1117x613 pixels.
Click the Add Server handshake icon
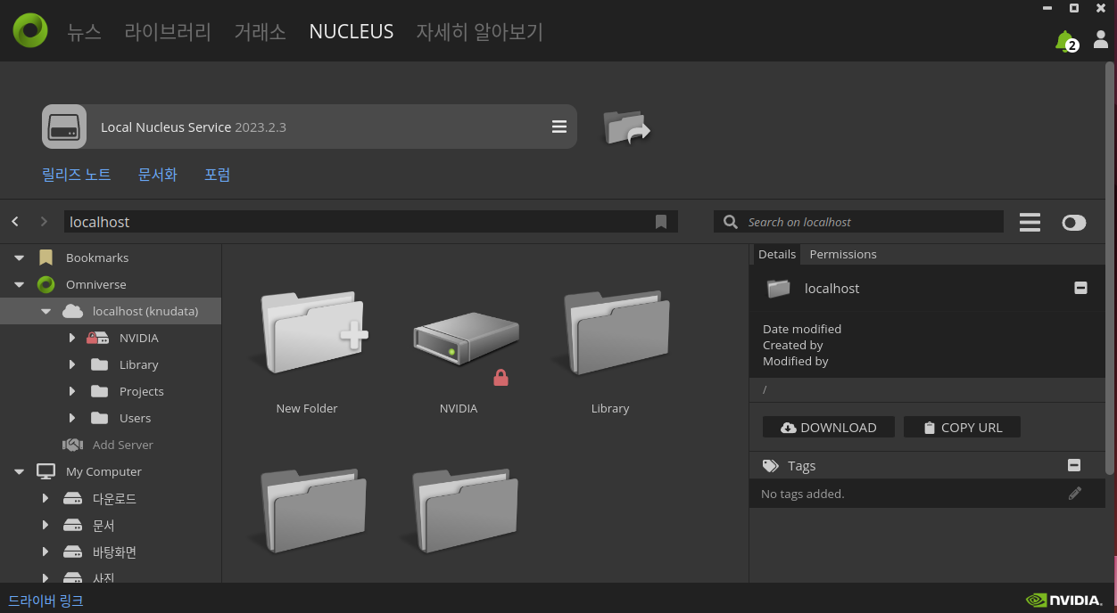(x=72, y=445)
